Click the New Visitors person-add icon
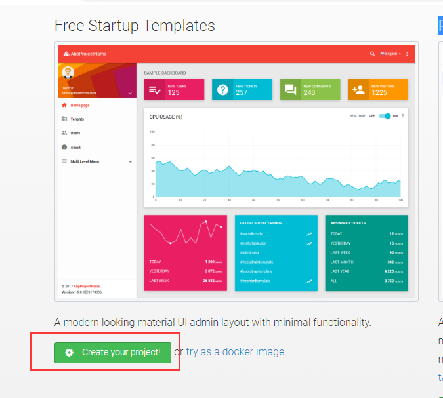 [358, 90]
